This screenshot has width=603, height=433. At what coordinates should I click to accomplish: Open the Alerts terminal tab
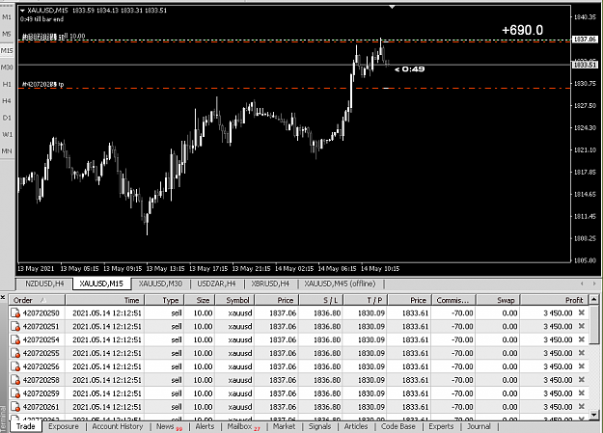(205, 426)
